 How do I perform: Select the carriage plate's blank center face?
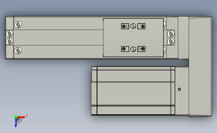point(133,37)
